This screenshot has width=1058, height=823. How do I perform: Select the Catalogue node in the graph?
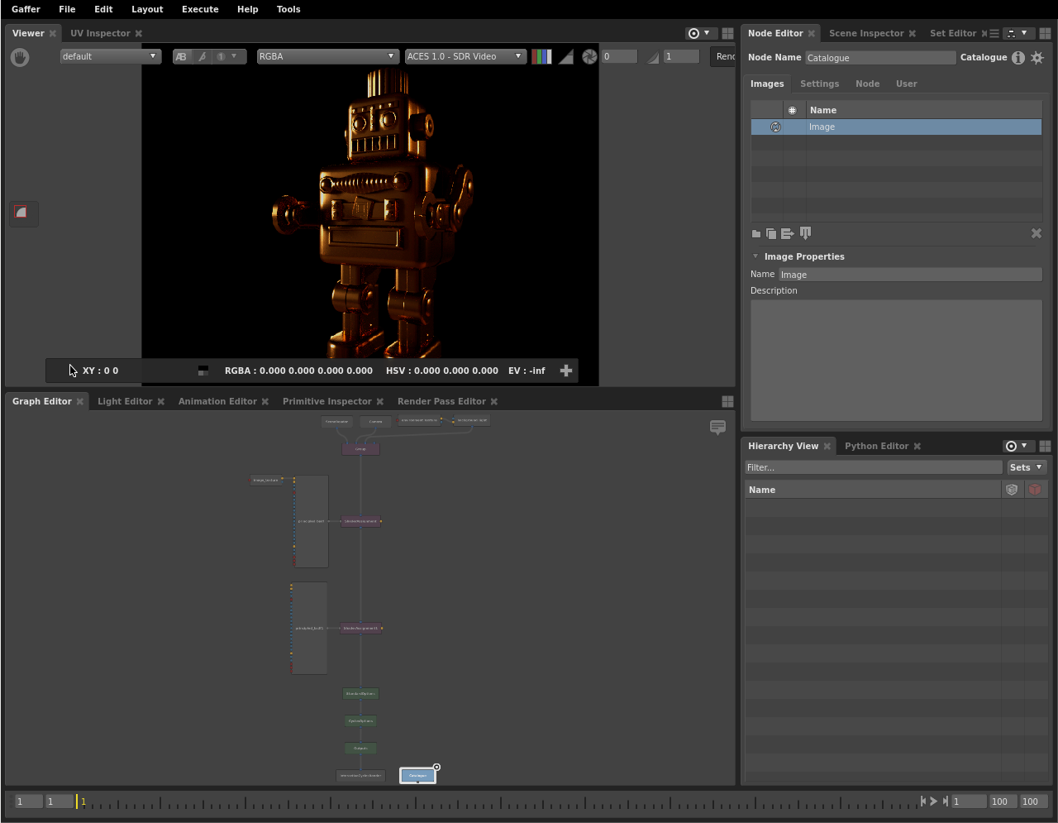coord(417,776)
